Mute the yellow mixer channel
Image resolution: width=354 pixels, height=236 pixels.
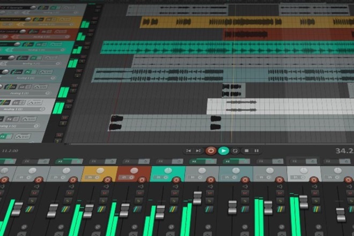[105, 193]
